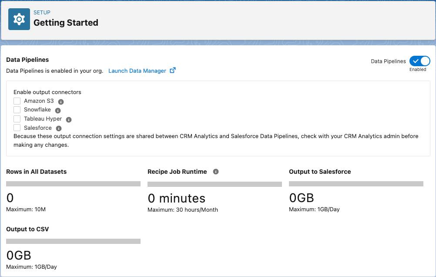Click the Rows in All Datasets usage bar
The image size is (436, 277).
tap(74, 184)
